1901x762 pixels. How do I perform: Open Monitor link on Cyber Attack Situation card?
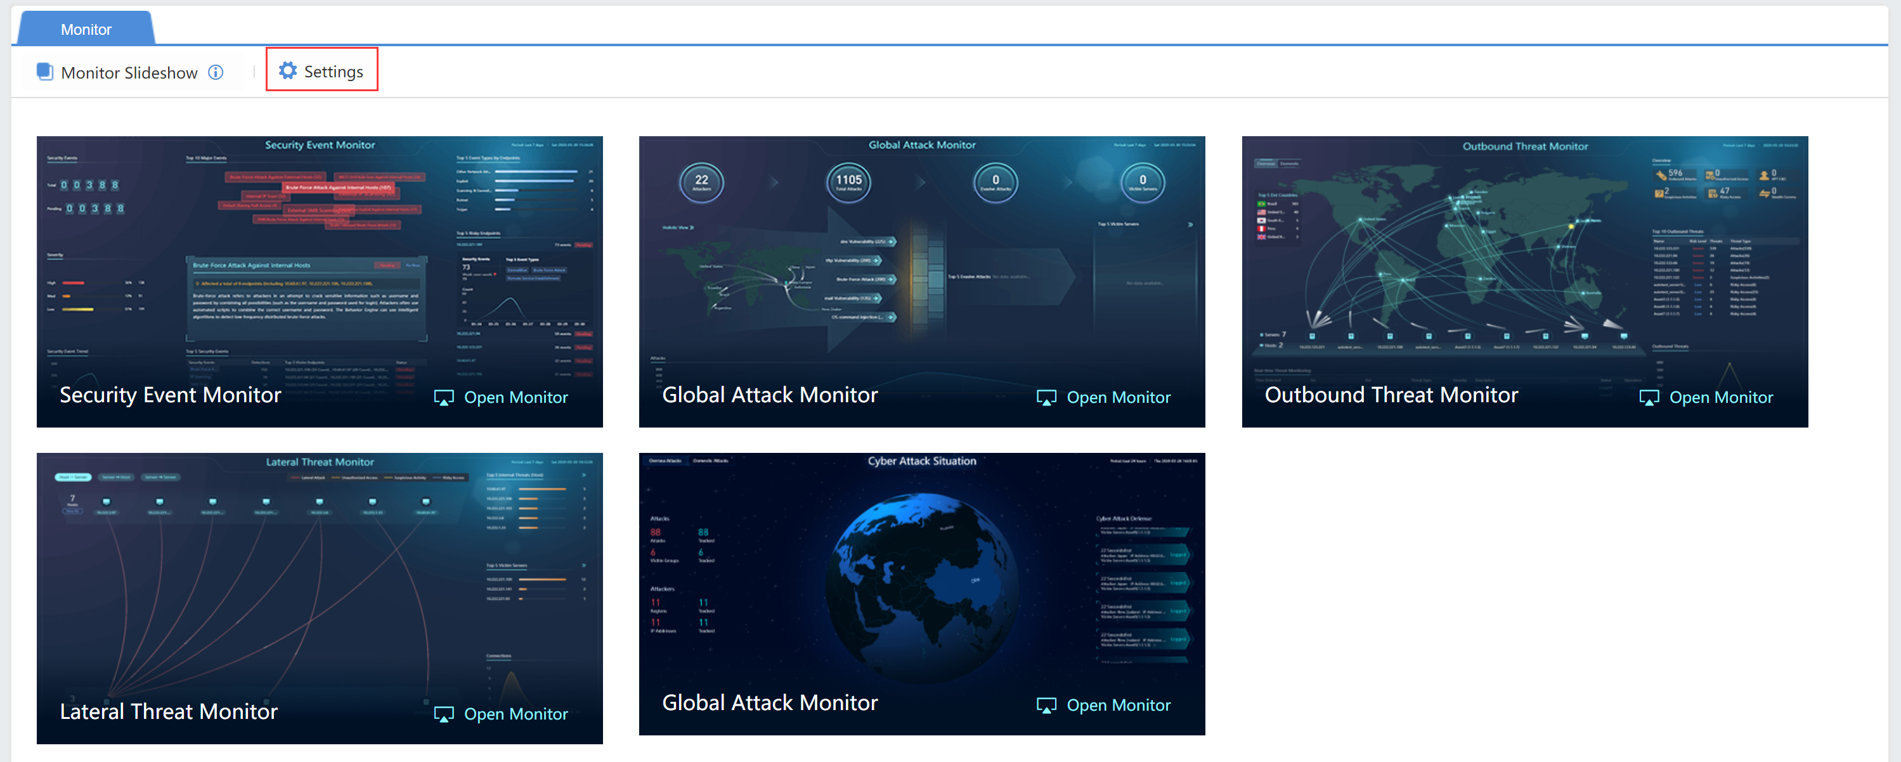tap(1118, 704)
